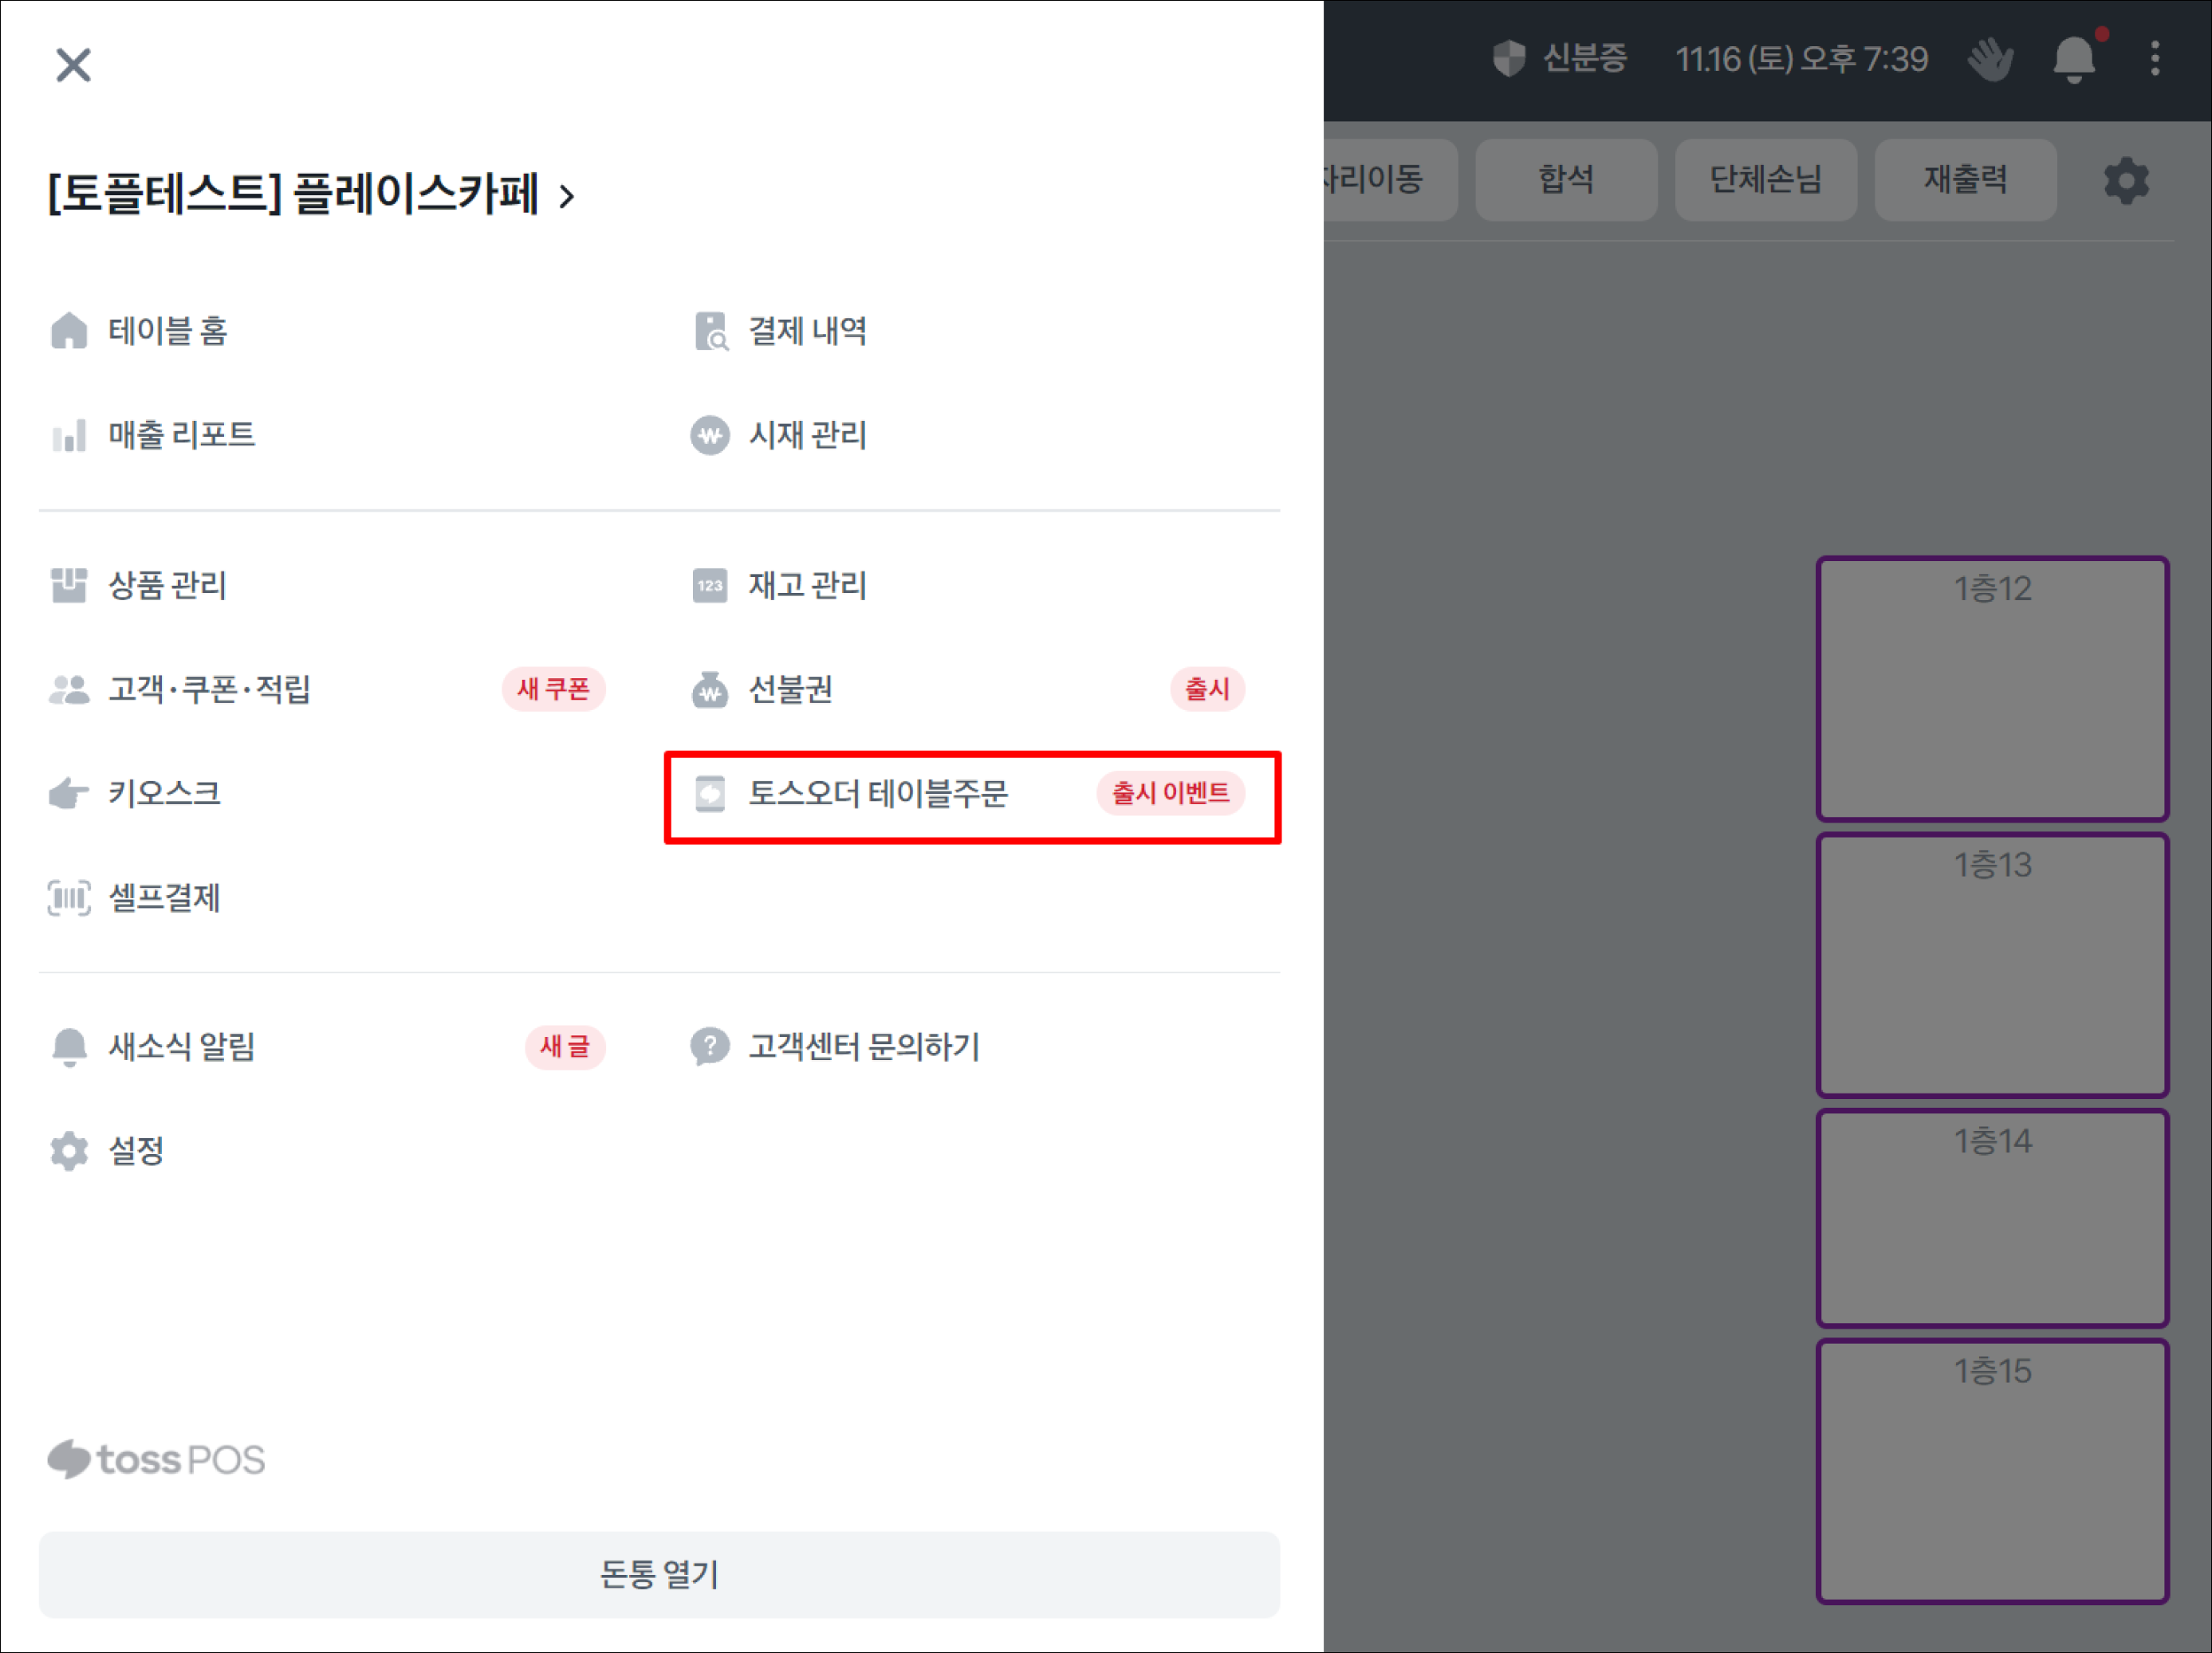Screen dimensions: 2212x1653
Task: Select the 시재 관리 won-coin icon
Action: [x=710, y=436]
